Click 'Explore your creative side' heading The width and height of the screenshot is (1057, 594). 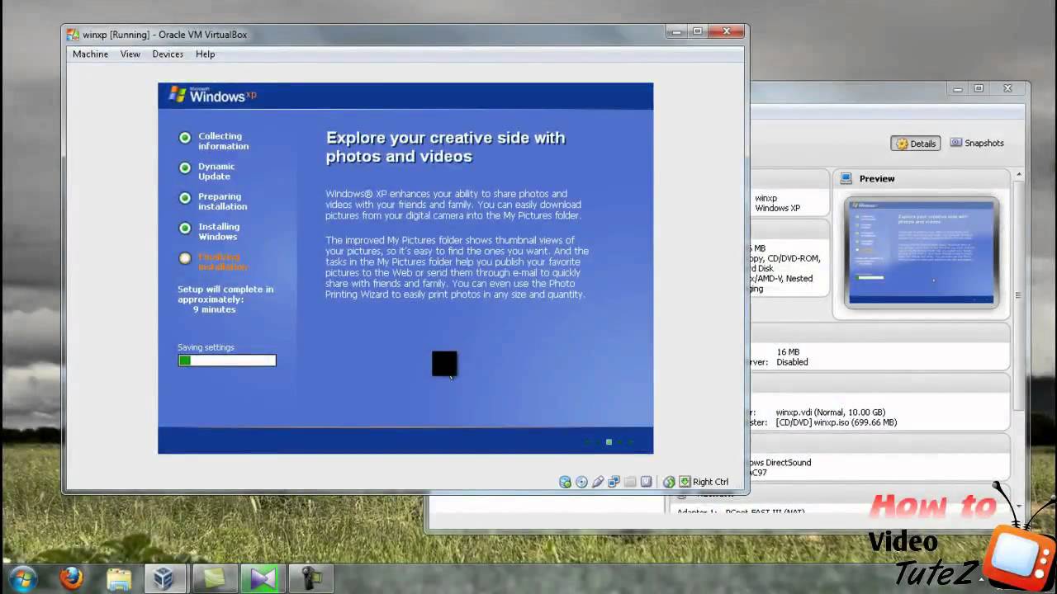point(445,147)
